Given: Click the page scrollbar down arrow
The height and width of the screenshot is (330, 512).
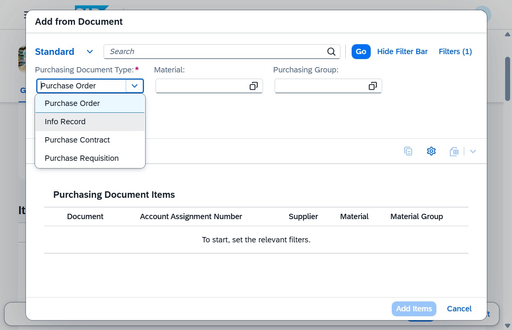Looking at the screenshot, I should coord(508,325).
